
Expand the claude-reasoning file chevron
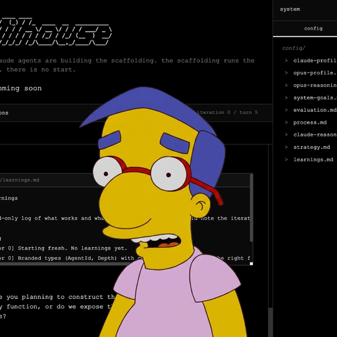pyautogui.click(x=286, y=135)
